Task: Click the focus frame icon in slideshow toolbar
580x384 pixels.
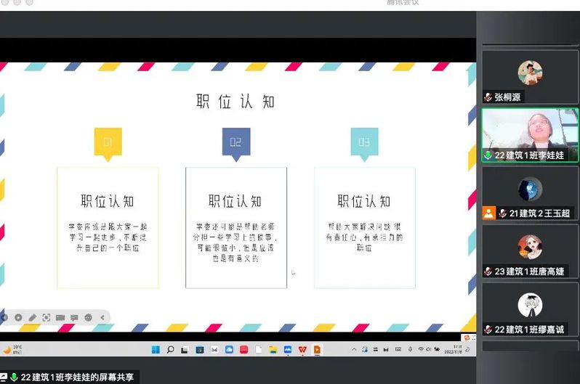Action: (x=46, y=317)
